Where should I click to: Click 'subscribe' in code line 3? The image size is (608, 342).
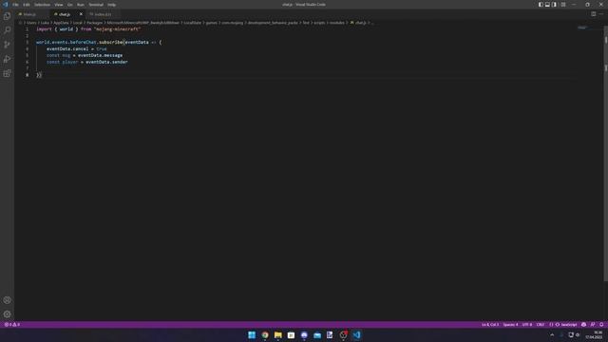(x=111, y=42)
